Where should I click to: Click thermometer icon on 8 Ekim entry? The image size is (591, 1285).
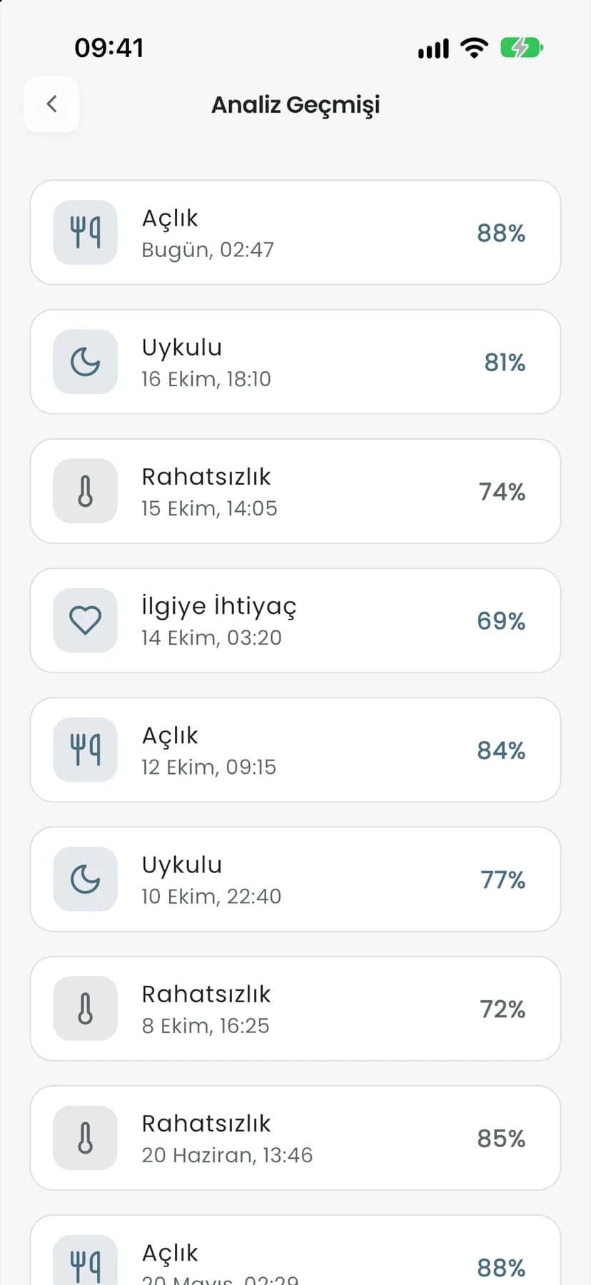[85, 1009]
